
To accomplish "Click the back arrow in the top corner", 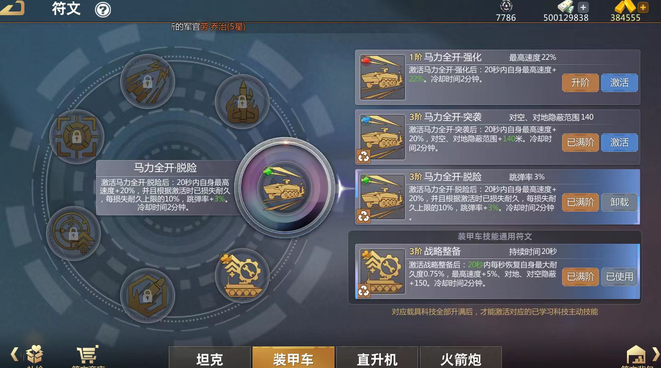I will (x=12, y=7).
